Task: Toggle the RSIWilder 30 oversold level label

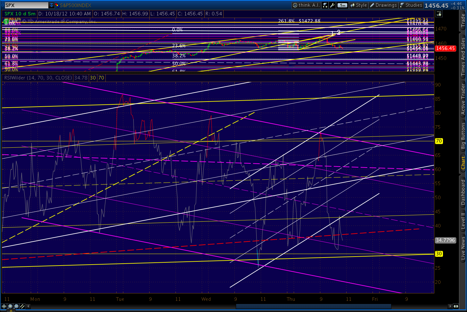Action: (439, 254)
